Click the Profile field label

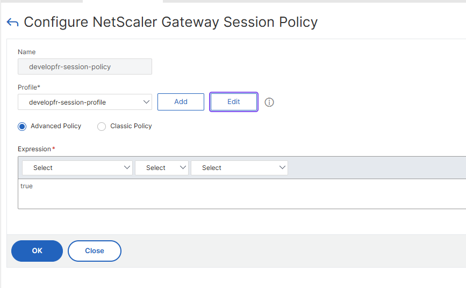point(29,87)
